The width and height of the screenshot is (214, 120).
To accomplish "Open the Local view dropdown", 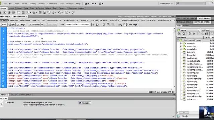I will (x=207, y=30).
